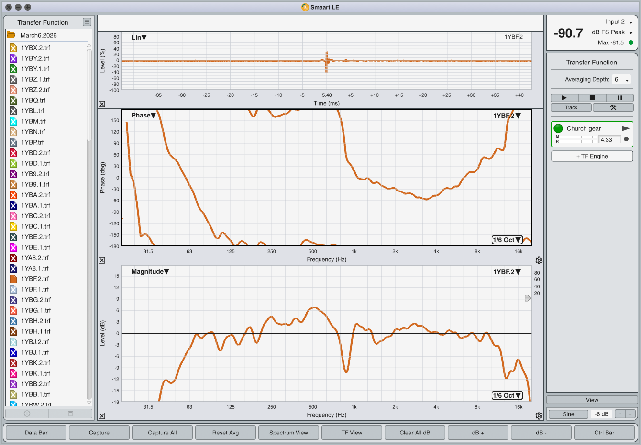Click the -6 dB generator level field
The width and height of the screenshot is (641, 445).
point(602,414)
